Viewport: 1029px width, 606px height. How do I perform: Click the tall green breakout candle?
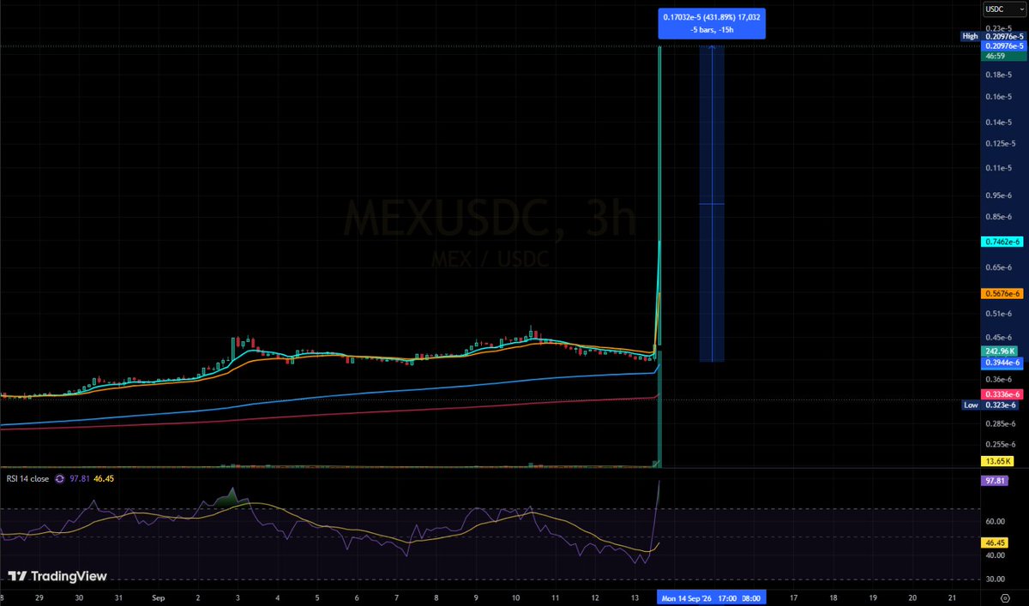coord(659,197)
